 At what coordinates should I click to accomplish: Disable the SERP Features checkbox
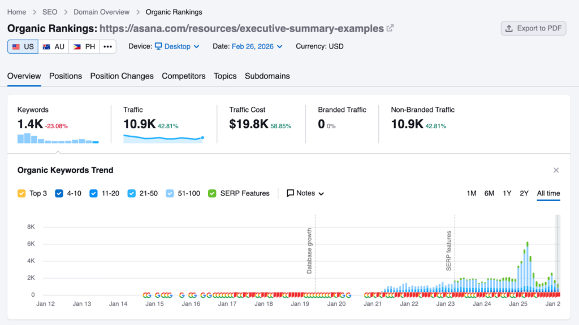point(213,193)
